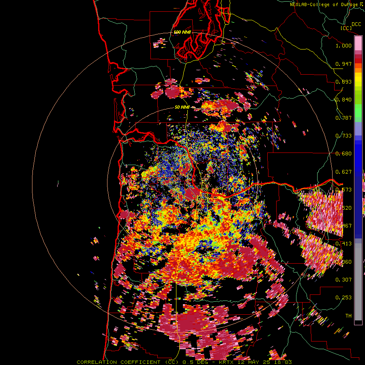Click the CORRELATION COEFFICIENT (CC) caption text
Image resolution: width=365 pixels, height=365 pixels.
[128, 362]
